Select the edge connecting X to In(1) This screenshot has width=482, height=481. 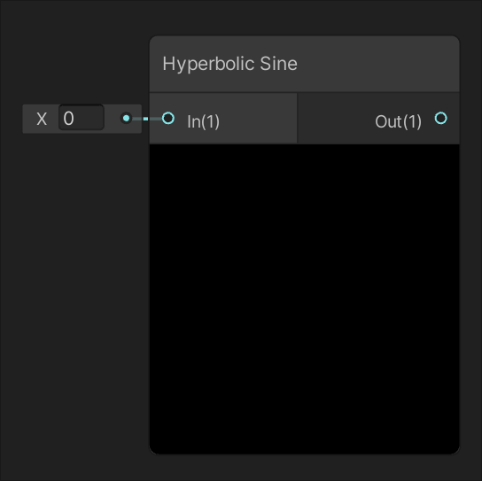tap(147, 119)
